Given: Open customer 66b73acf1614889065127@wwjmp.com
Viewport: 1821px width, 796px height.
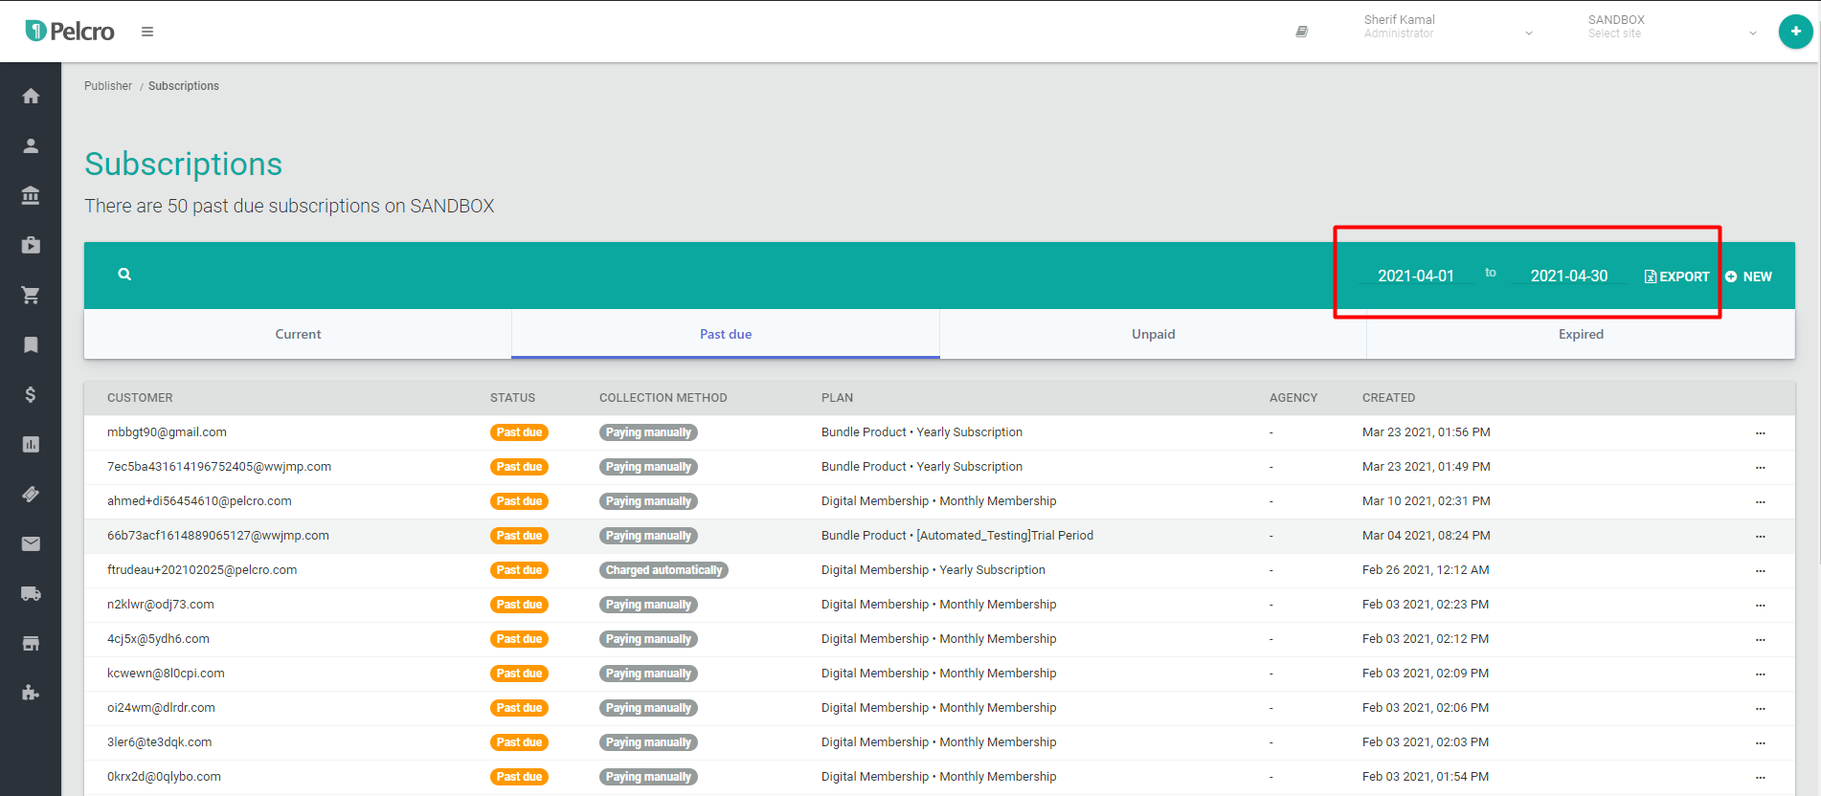Looking at the screenshot, I should 218,536.
